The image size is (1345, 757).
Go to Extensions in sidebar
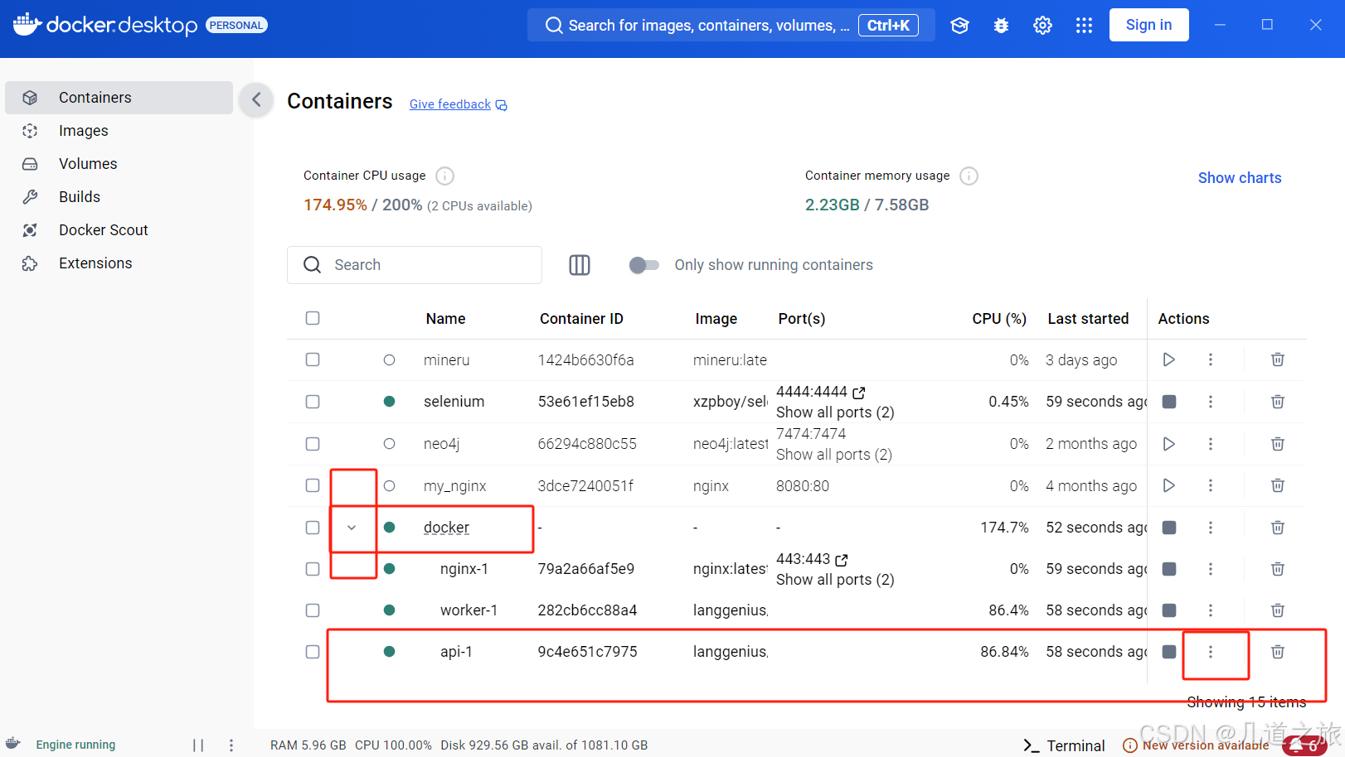coord(119,263)
